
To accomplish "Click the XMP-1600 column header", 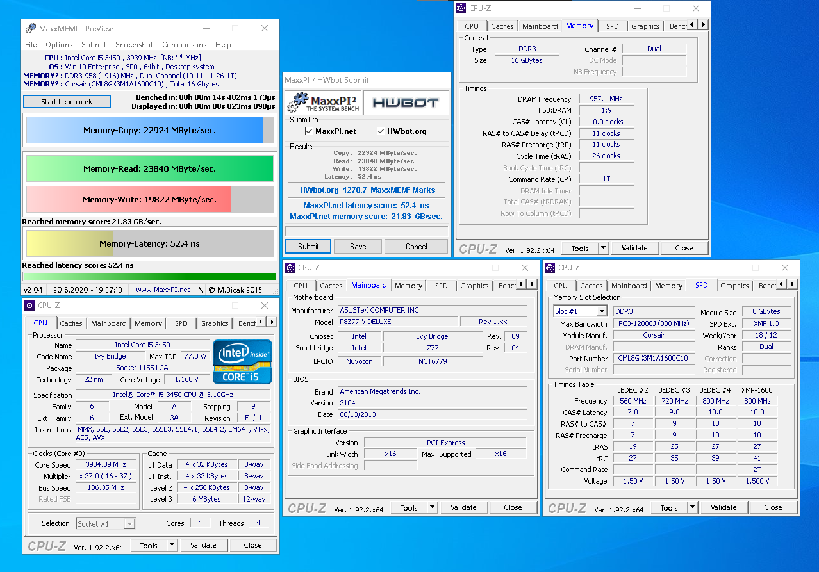I will coord(756,390).
